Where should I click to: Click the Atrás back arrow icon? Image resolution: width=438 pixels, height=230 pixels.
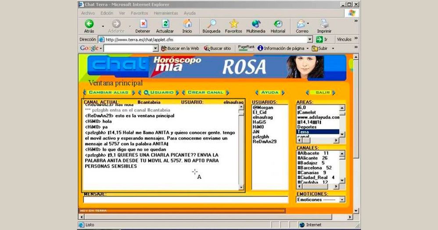tap(89, 24)
